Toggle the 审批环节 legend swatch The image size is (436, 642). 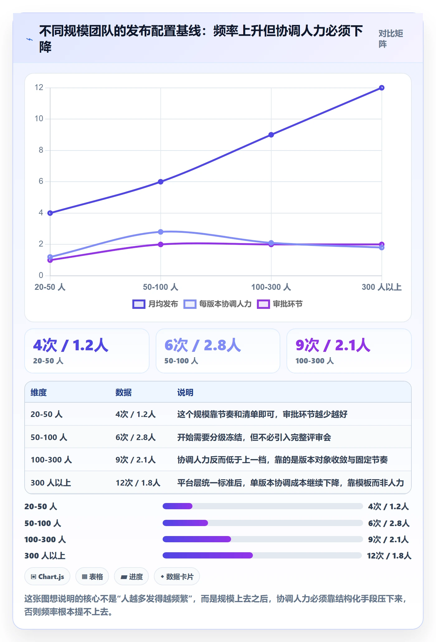[x=263, y=304]
